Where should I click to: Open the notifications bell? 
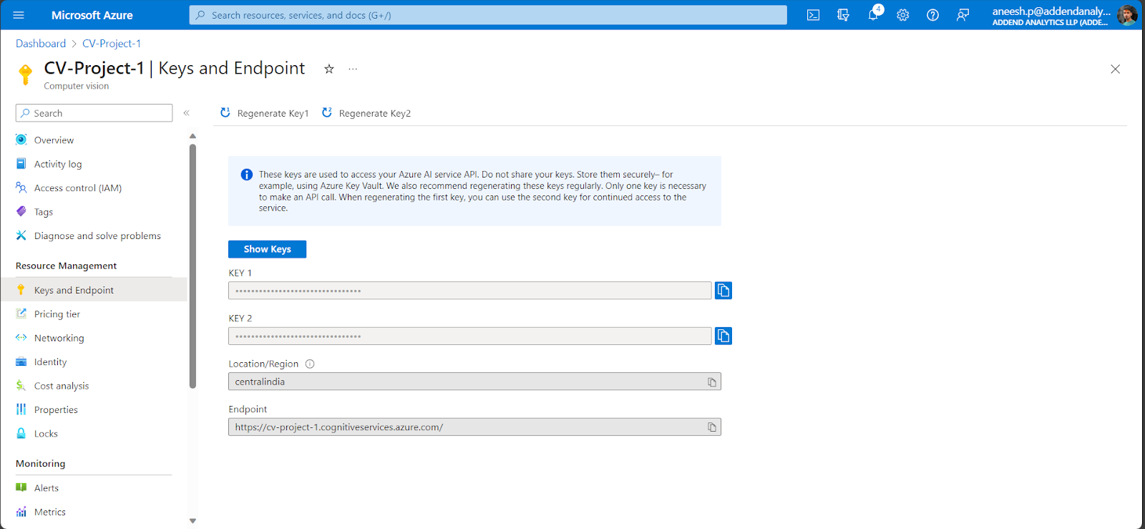[873, 15]
